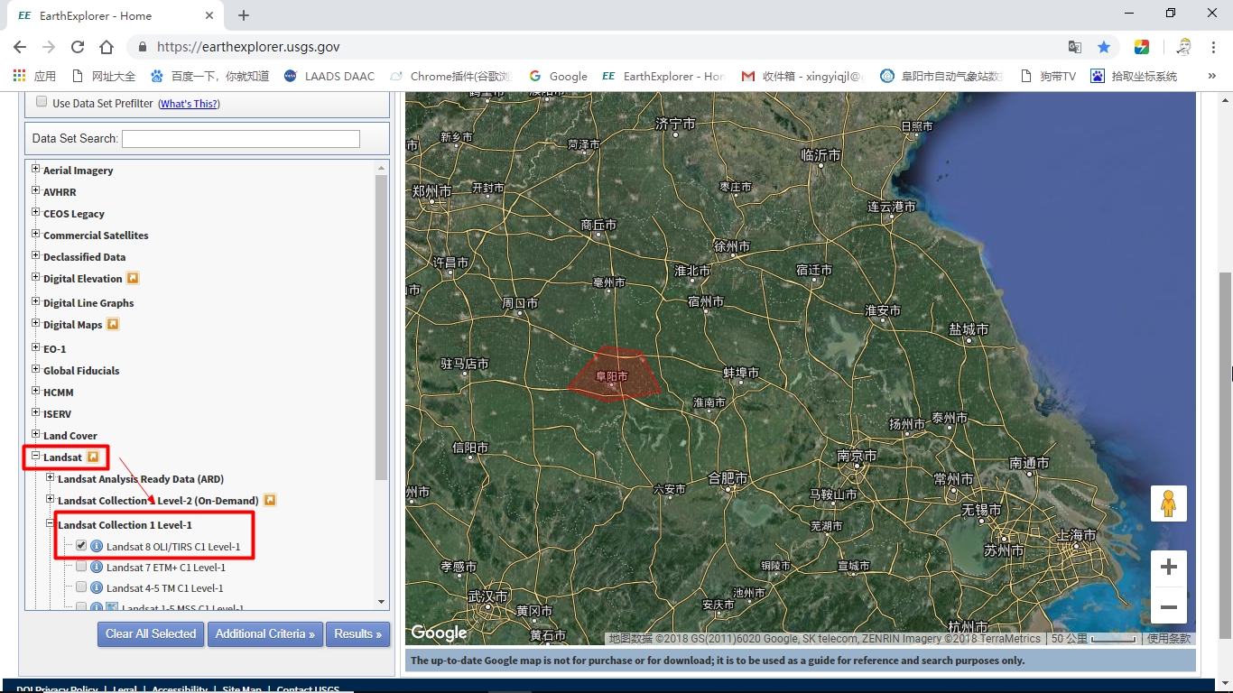Image resolution: width=1233 pixels, height=693 pixels.
Task: Expand the Commercial Satellites category
Action: pos(36,234)
